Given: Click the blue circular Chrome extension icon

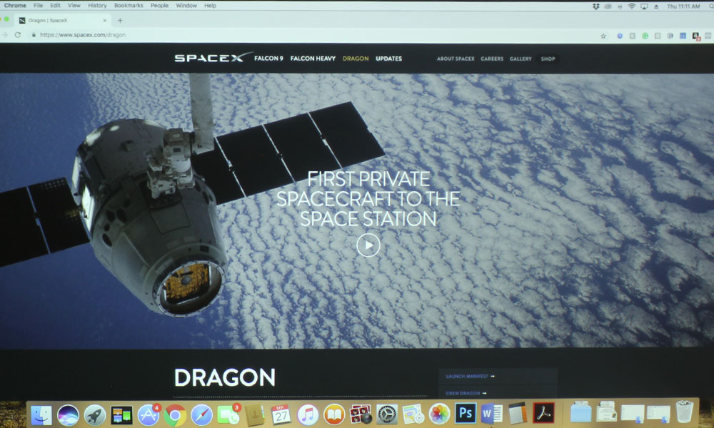Looking at the screenshot, I should (620, 36).
